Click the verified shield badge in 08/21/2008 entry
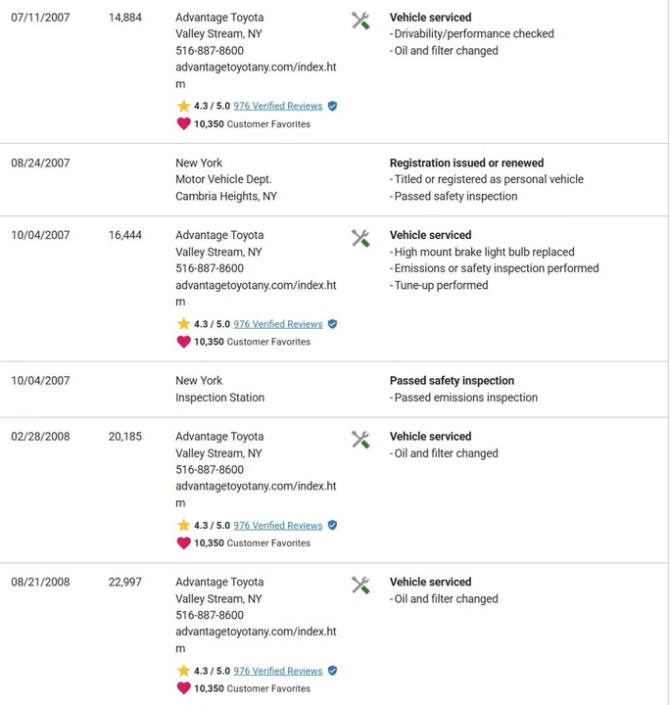Screen dimensions: 670x705 pyautogui.click(x=332, y=671)
